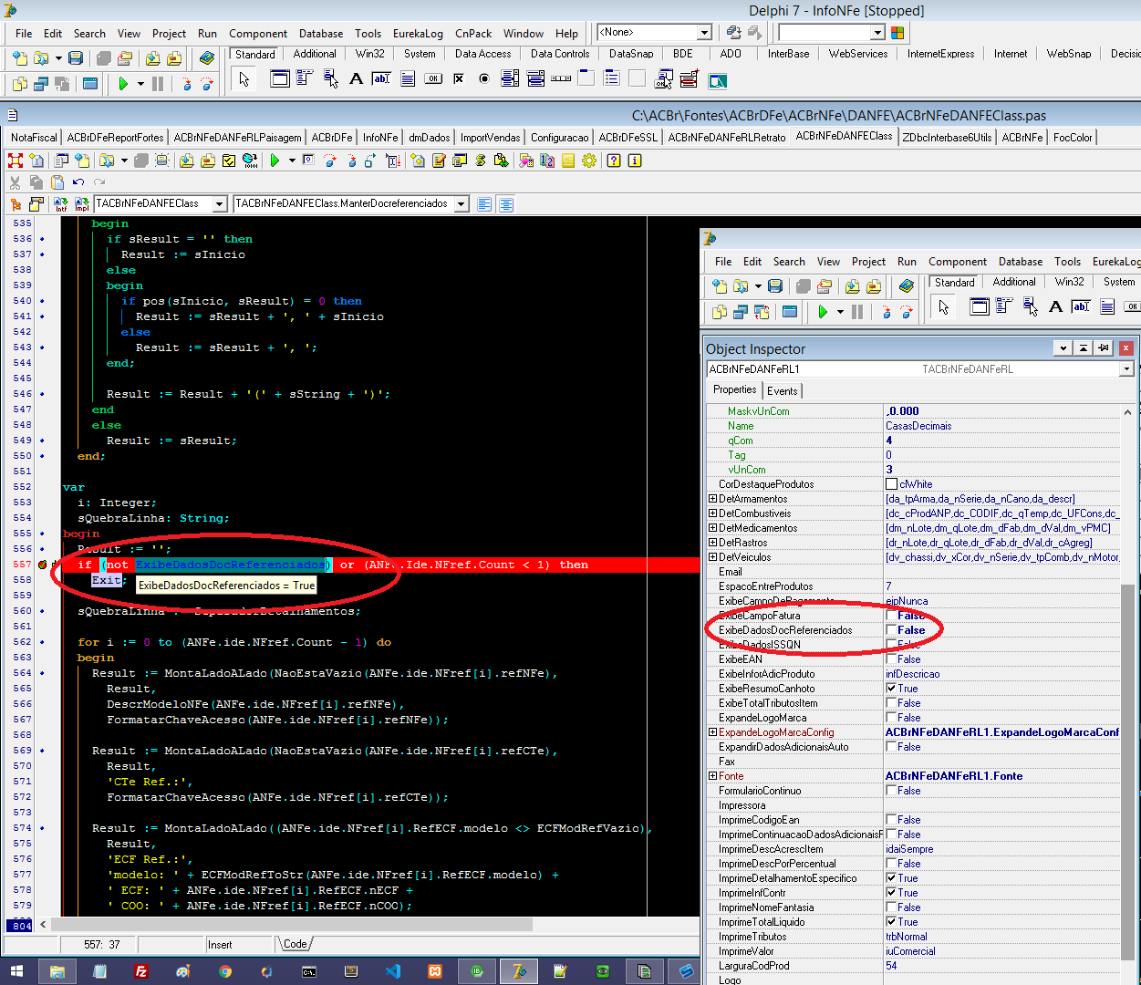This screenshot has height=985, width=1141.
Task: Open the Help contents book icon, main toolbar
Action: click(207, 58)
